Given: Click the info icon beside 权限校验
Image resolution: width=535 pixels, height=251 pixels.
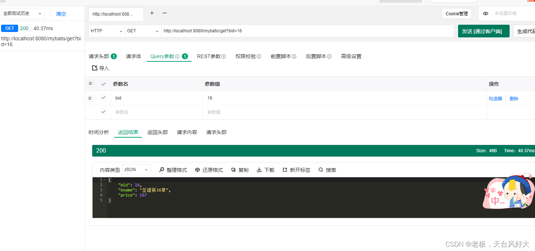Looking at the screenshot, I should 259,57.
